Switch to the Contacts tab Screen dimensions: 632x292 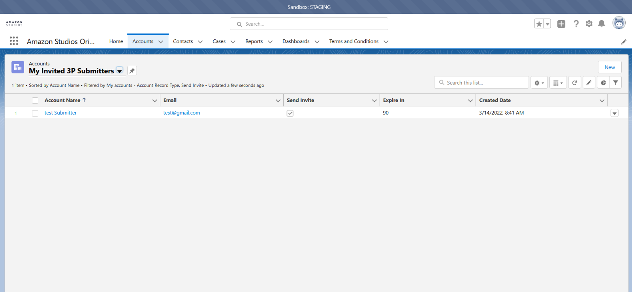(183, 41)
